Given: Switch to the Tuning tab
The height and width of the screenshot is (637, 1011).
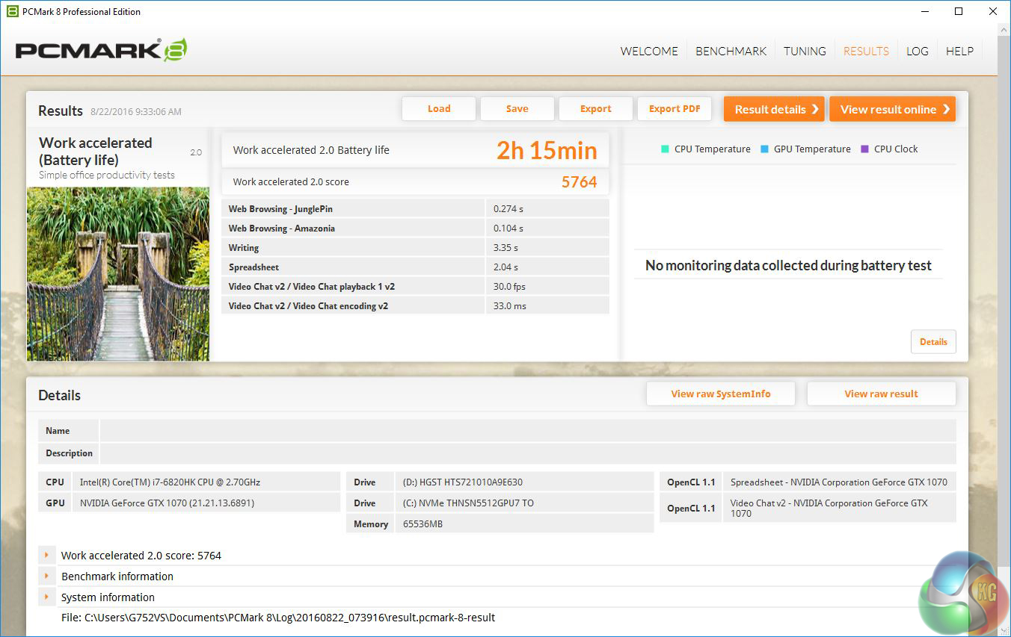Looking at the screenshot, I should click(x=805, y=51).
